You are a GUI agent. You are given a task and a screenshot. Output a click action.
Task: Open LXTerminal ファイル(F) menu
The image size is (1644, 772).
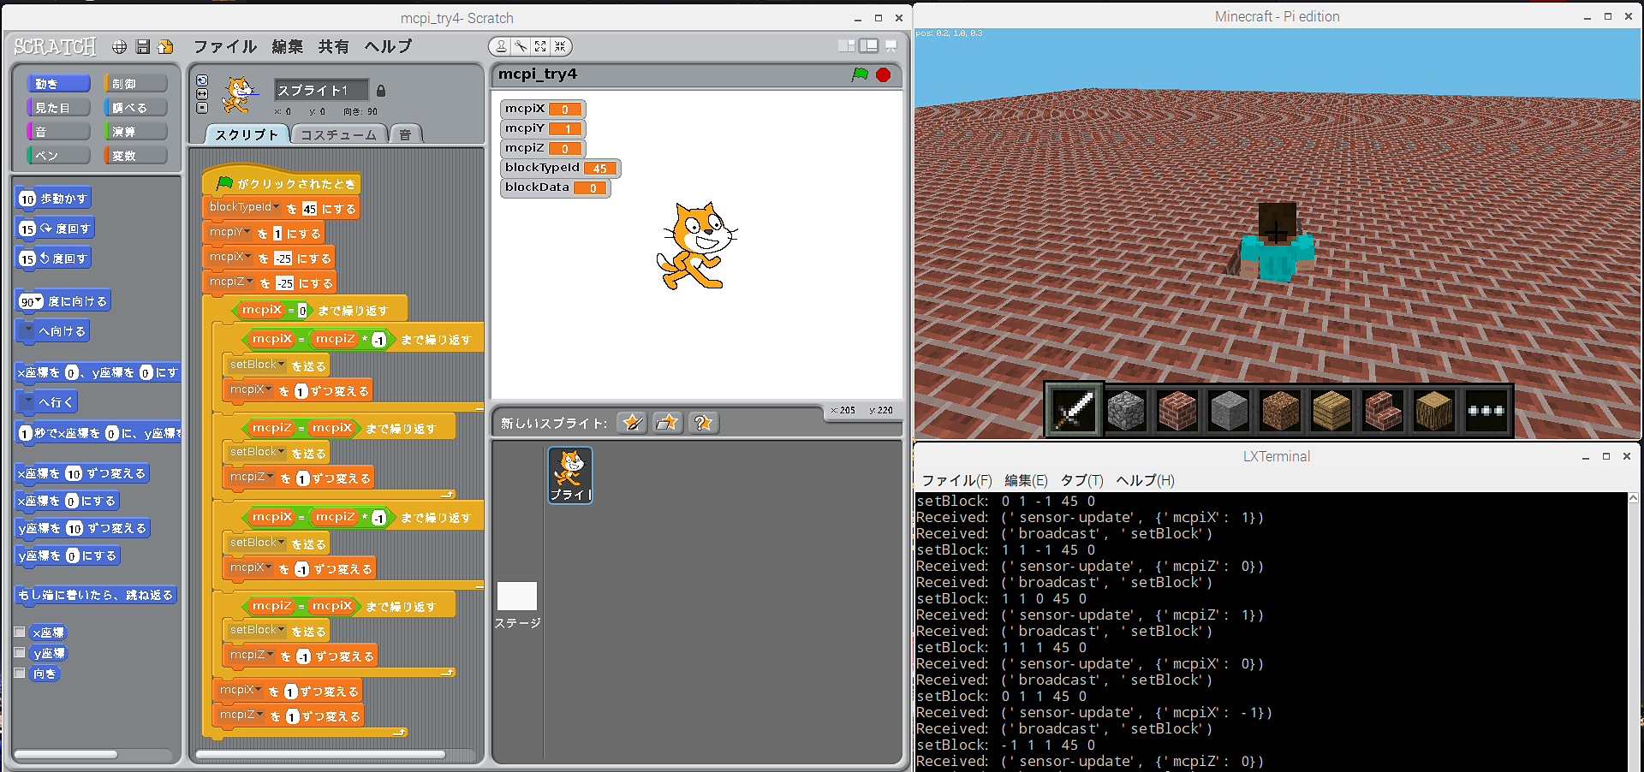click(x=956, y=480)
